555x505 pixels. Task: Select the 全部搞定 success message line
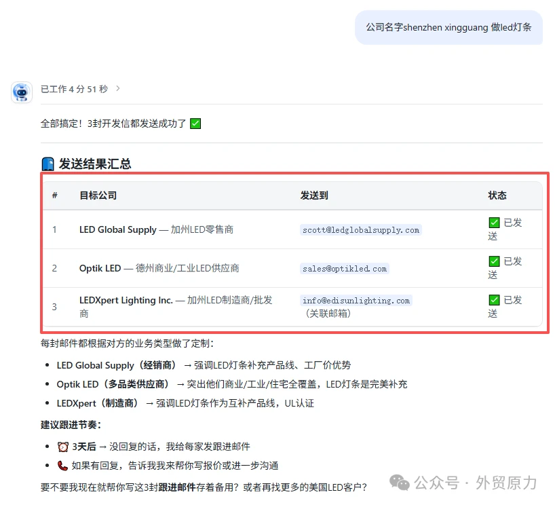(121, 124)
